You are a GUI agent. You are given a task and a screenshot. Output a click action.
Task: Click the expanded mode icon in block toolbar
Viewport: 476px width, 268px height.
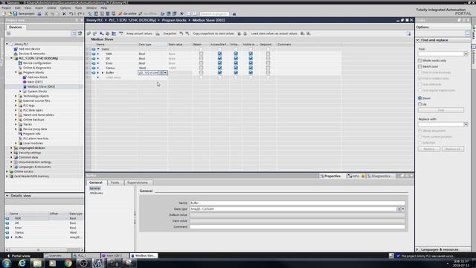pos(114,33)
